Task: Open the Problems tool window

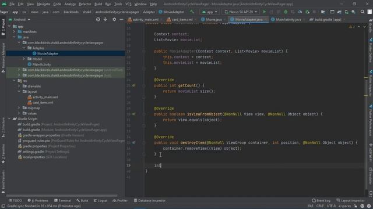Action: click(x=38, y=200)
